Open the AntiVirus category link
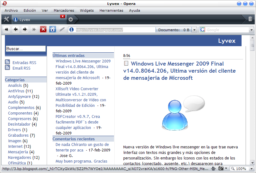 [16, 91]
